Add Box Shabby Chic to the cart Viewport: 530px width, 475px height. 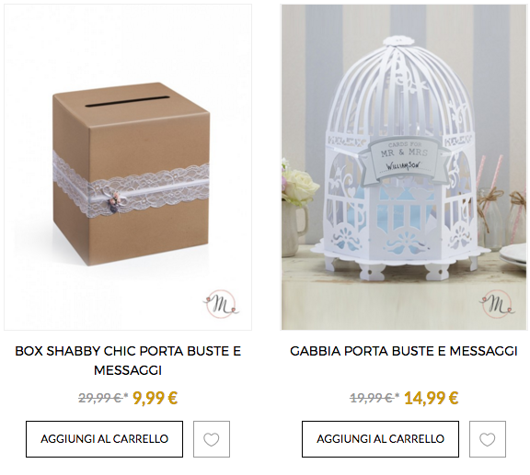point(105,439)
